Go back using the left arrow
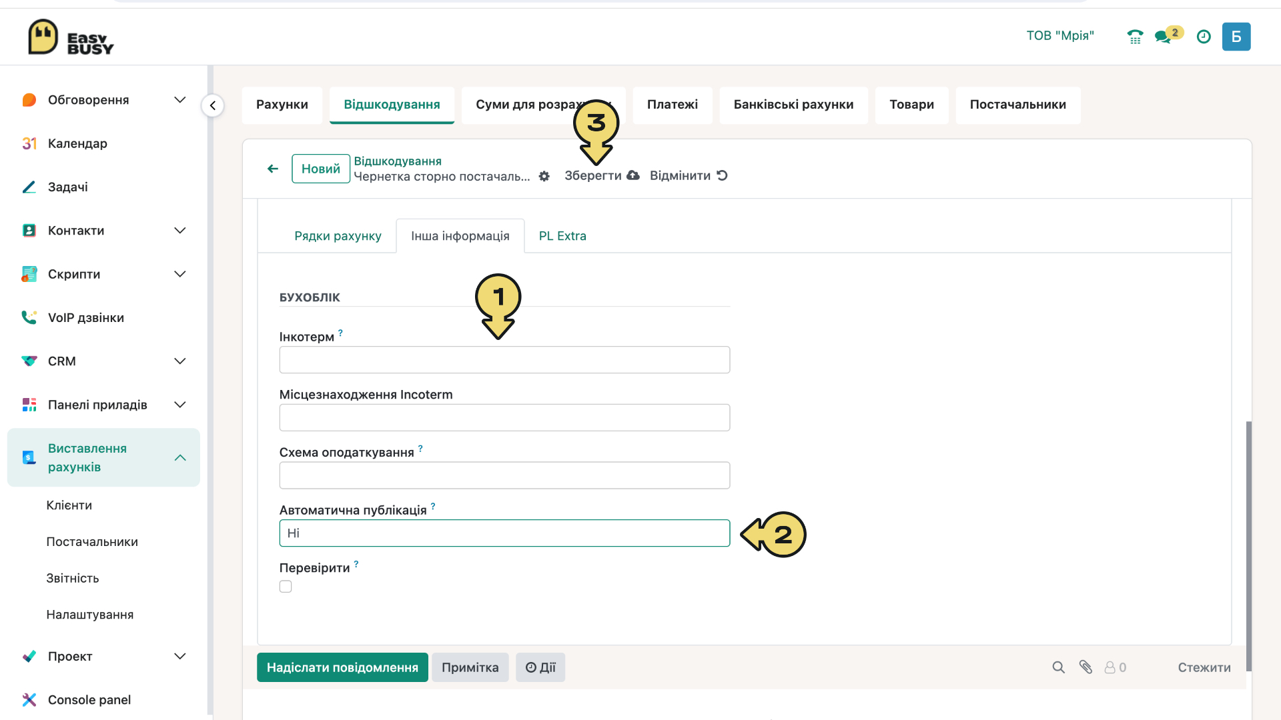 coord(272,169)
